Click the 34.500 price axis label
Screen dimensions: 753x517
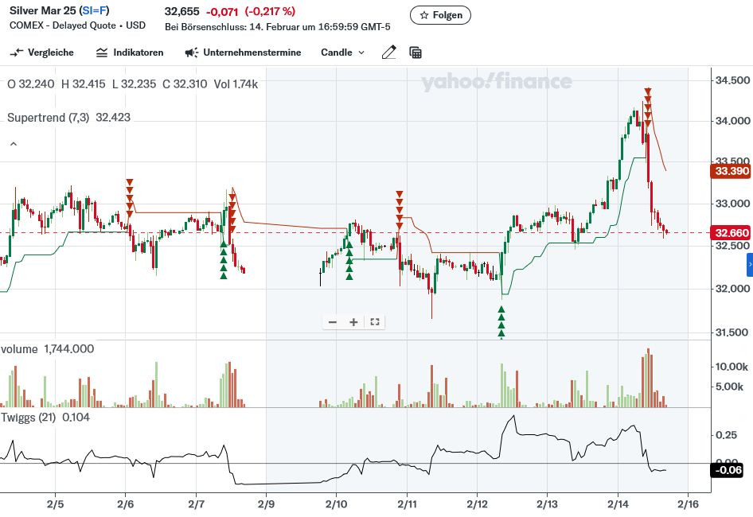point(732,80)
